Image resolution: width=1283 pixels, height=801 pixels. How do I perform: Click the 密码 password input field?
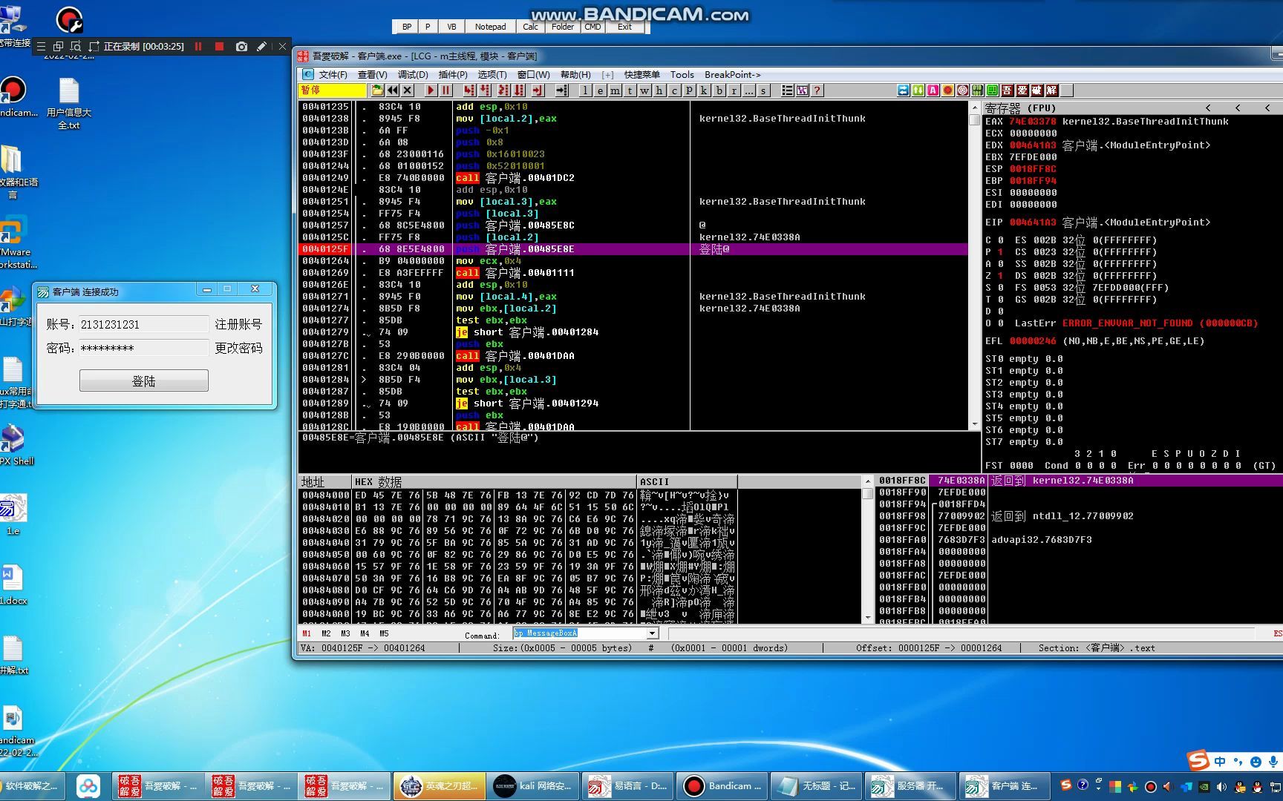pyautogui.click(x=144, y=348)
